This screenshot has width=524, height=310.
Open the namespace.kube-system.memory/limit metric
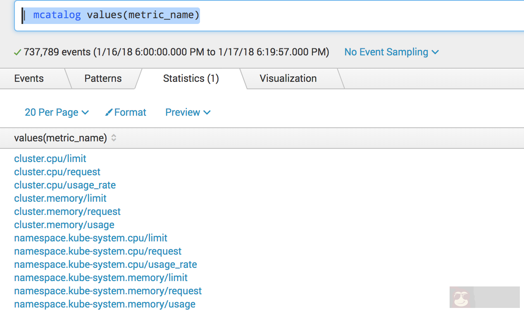click(x=101, y=278)
